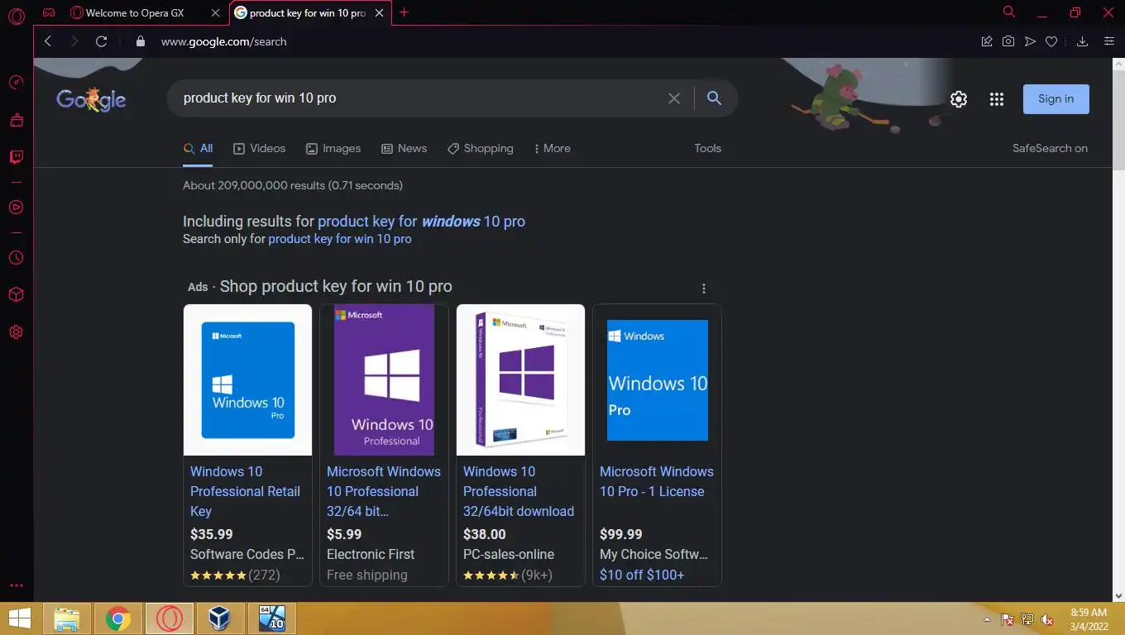This screenshot has width=1125, height=635.
Task: Click the $99.99 Windows 10 Pro image
Action: coord(657,380)
